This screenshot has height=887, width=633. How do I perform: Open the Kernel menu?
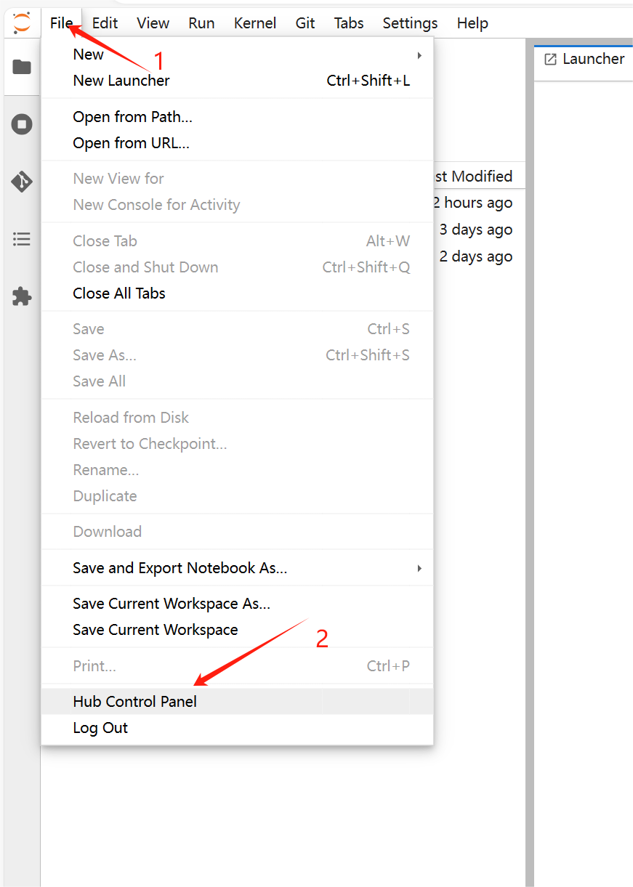(x=255, y=23)
